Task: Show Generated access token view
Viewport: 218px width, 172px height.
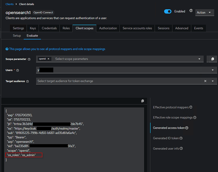Action: click(x=169, y=128)
